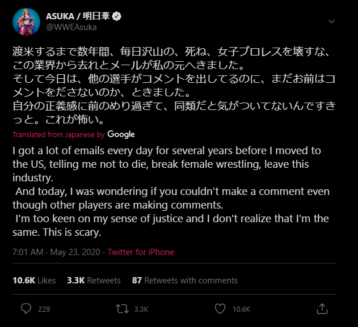The width and height of the screenshot is (358, 327).
Task: Click the Twitter for iPhone source link
Action: click(141, 252)
